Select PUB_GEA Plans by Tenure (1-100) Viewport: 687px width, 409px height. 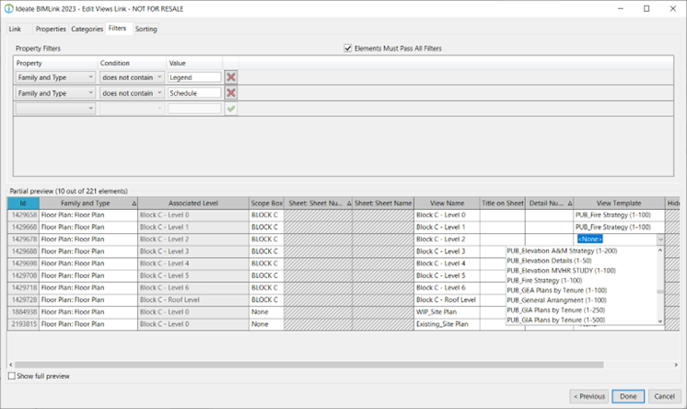pos(557,290)
